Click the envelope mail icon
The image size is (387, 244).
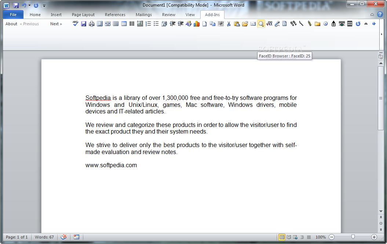[x=253, y=24]
